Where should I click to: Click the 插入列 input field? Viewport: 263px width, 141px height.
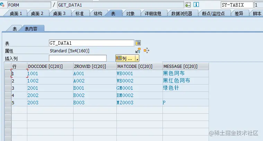coord(78,58)
